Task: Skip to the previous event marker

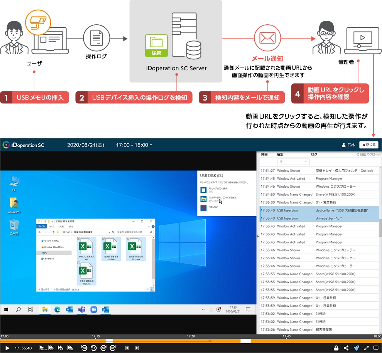Action: (x=127, y=348)
